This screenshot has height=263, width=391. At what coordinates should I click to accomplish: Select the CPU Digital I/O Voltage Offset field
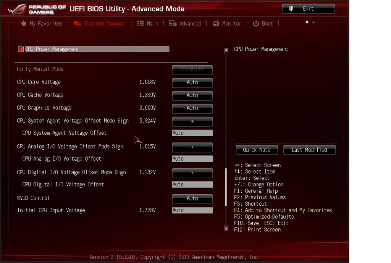click(x=192, y=184)
